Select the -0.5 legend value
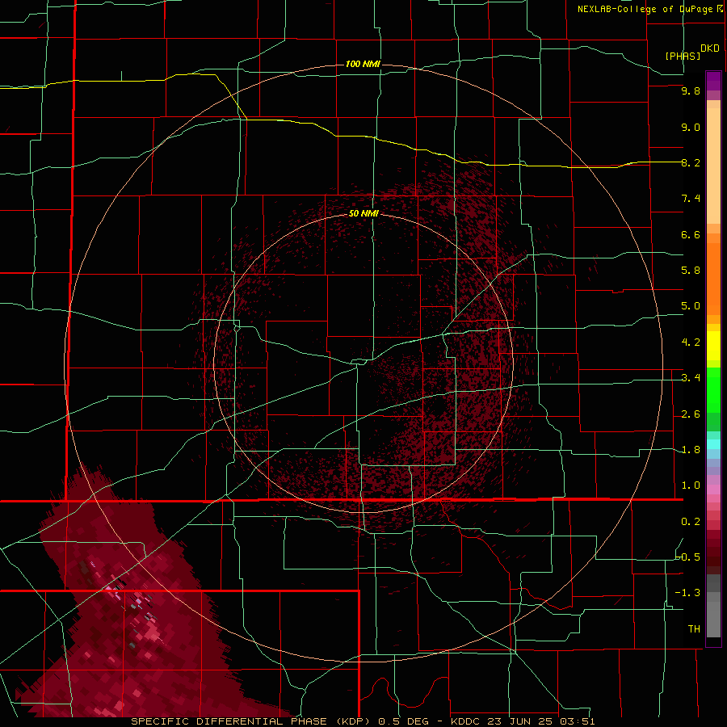The image size is (727, 727). (x=688, y=557)
